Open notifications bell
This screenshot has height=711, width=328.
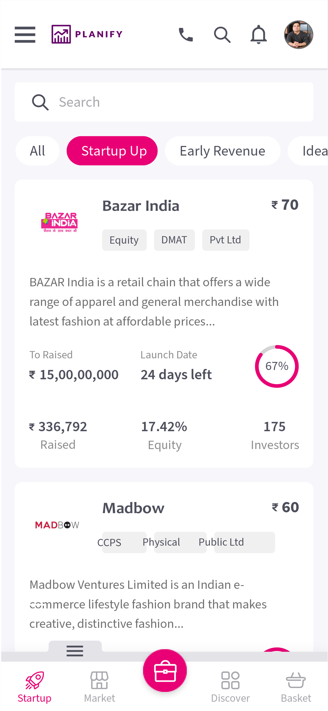pos(258,35)
